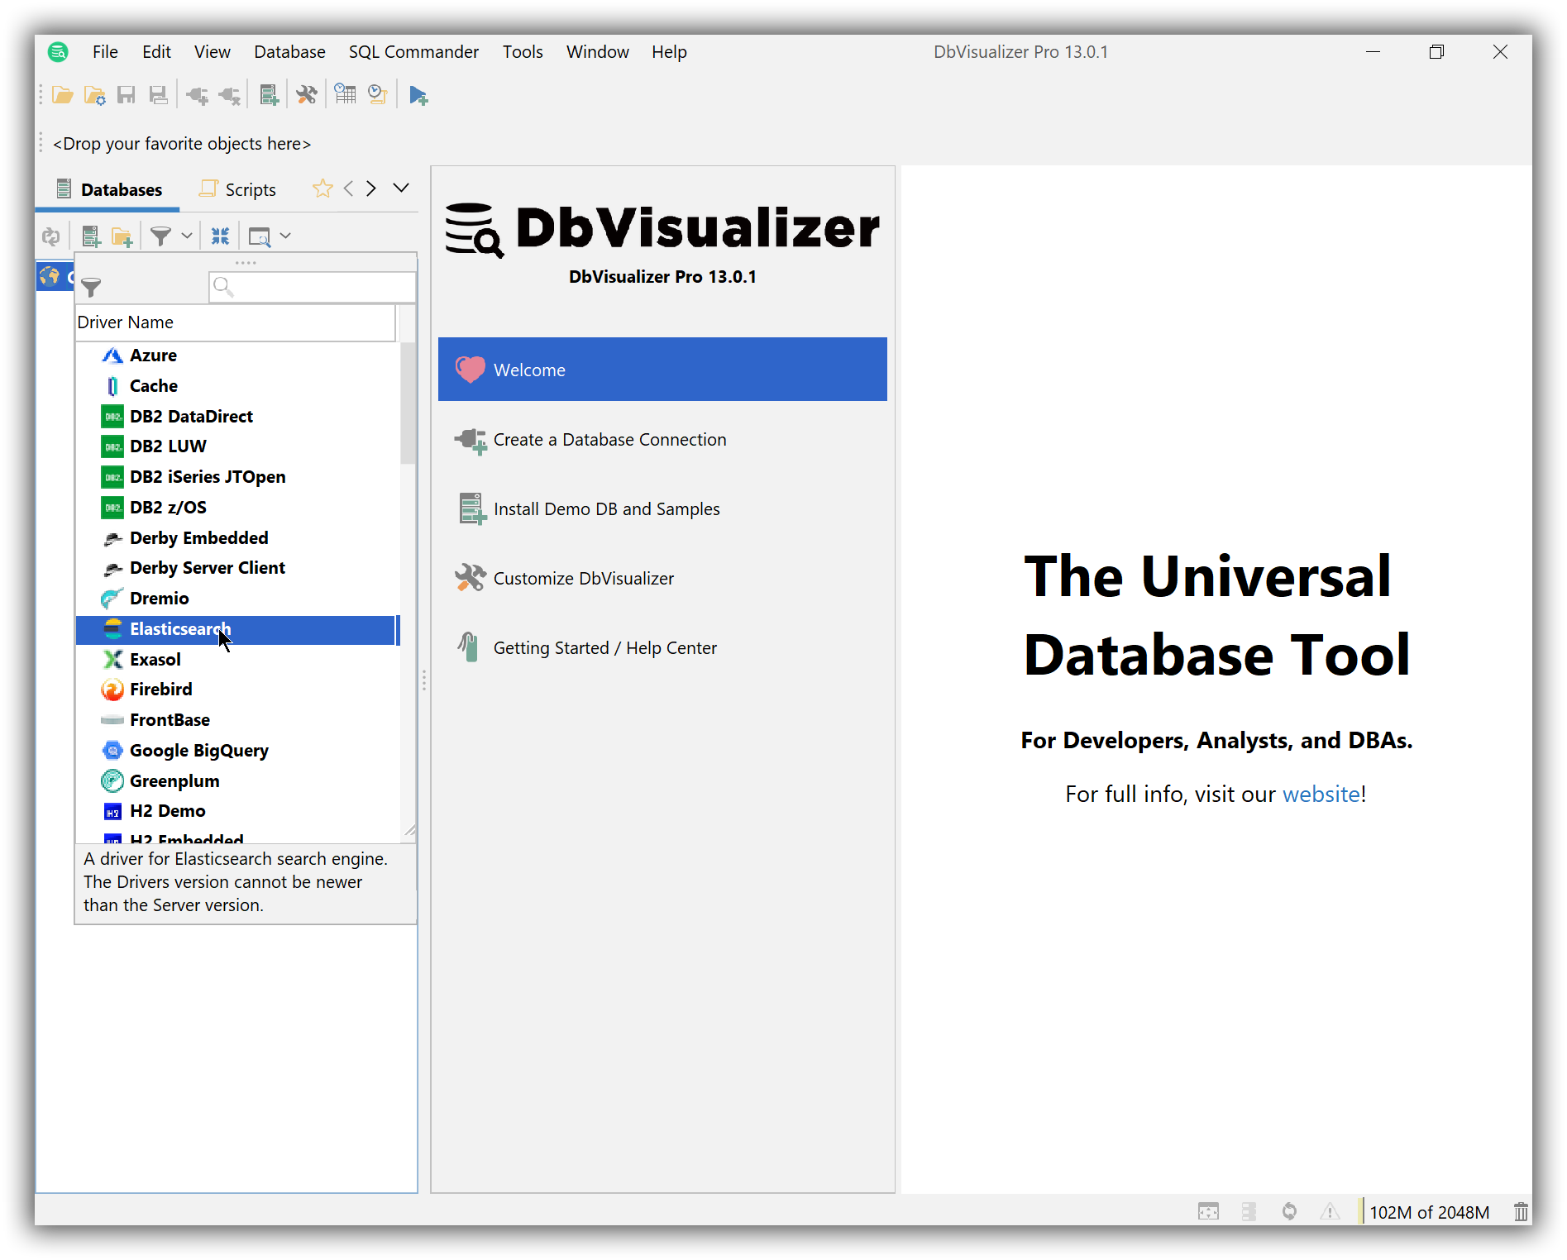
Task: Click the Create SQL Commander play icon
Action: [x=418, y=95]
